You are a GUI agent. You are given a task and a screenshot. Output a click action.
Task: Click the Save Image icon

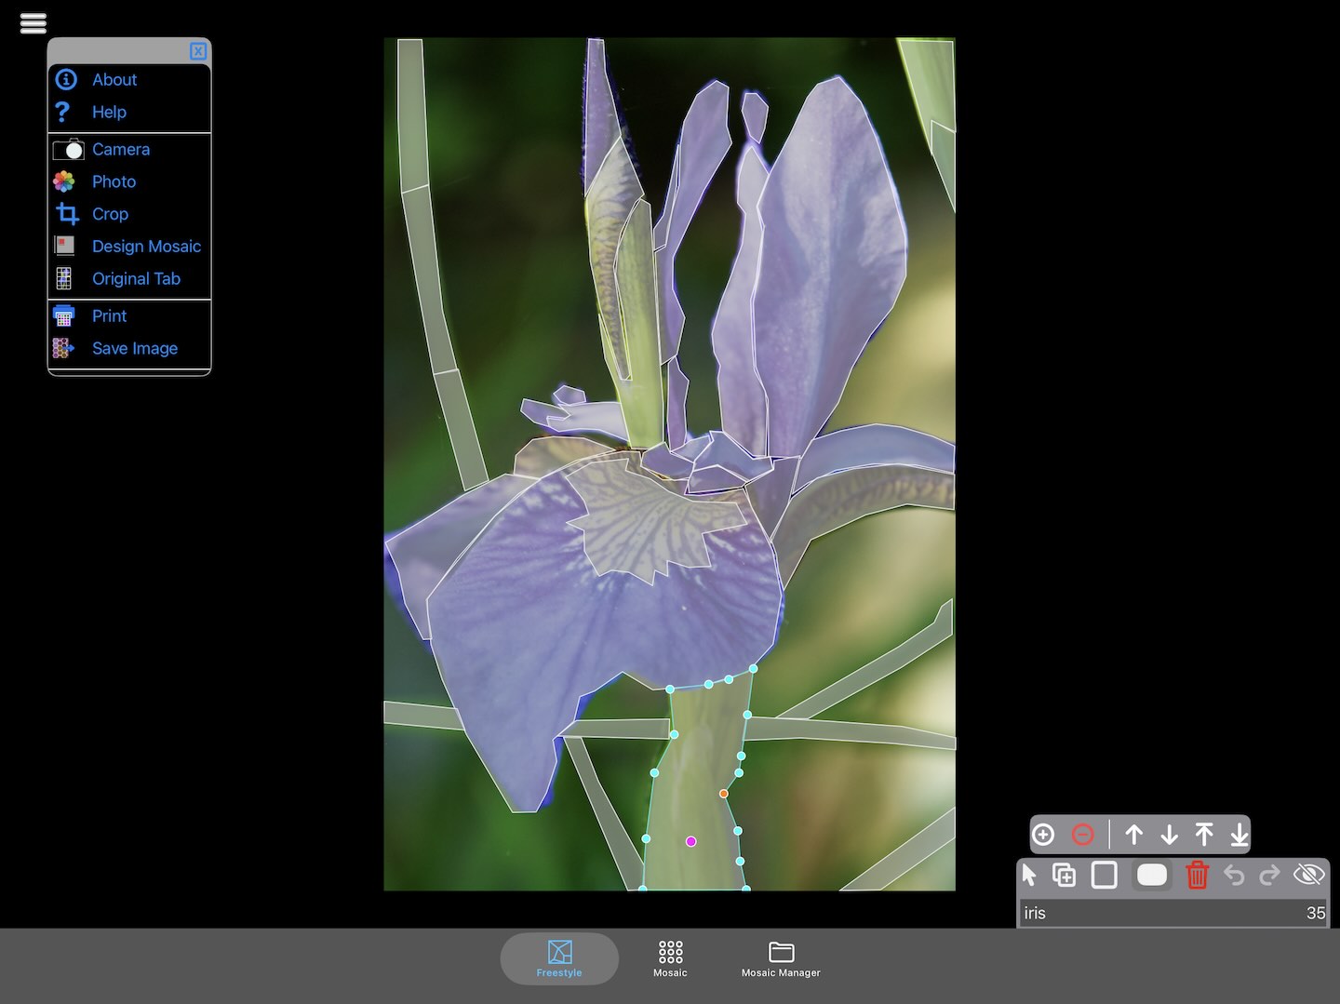[63, 348]
